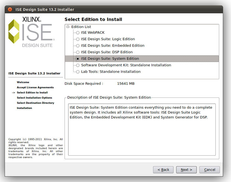Click the "Accept License Agreements" step
This screenshot has height=182, width=231.
pos(35,87)
